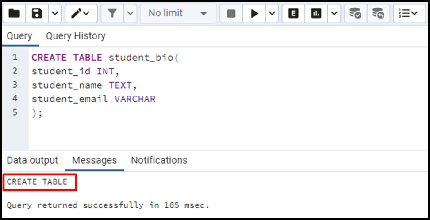The height and width of the screenshot is (220, 430).
Task: Expand filter options dropdown arrow
Action: click(131, 13)
